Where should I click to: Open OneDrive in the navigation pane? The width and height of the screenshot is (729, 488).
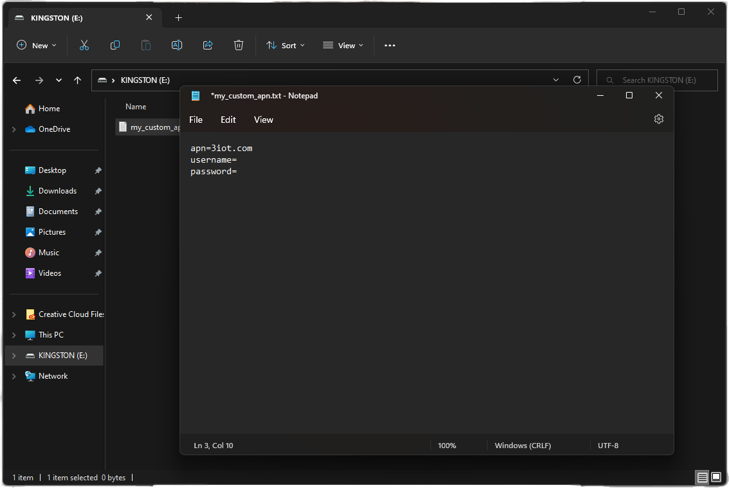(x=55, y=129)
